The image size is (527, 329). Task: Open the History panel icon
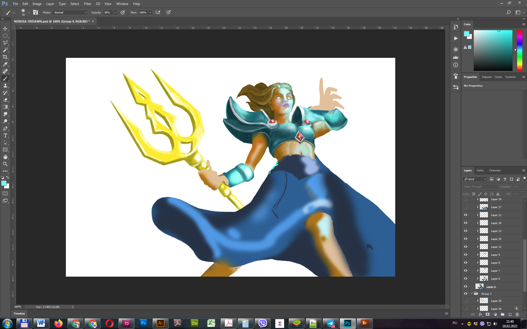(456, 27)
